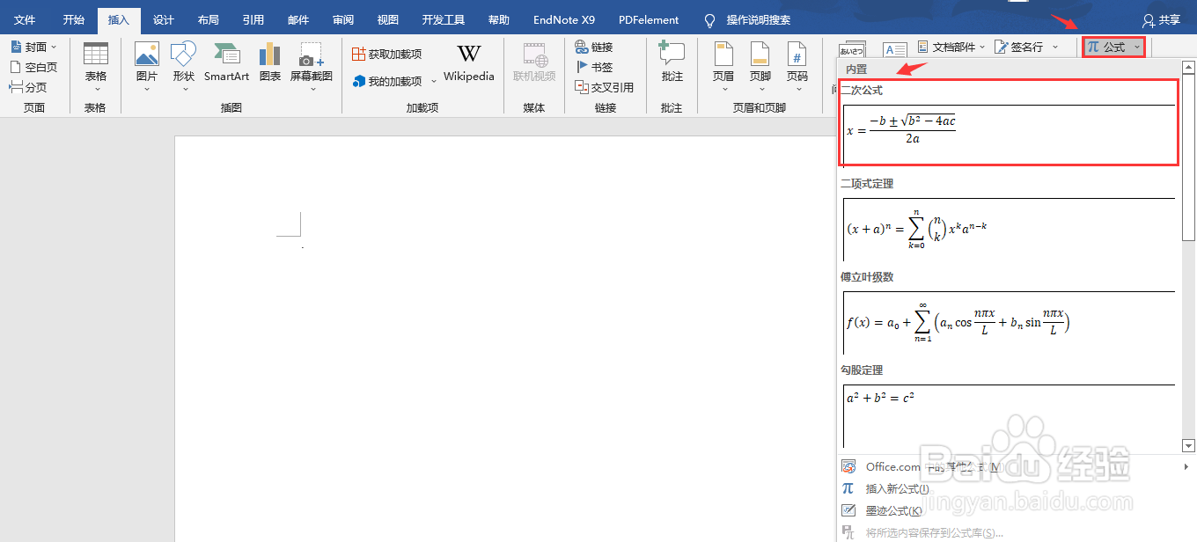
Task: Switch to the Layout (布局) tab
Action: [209, 19]
